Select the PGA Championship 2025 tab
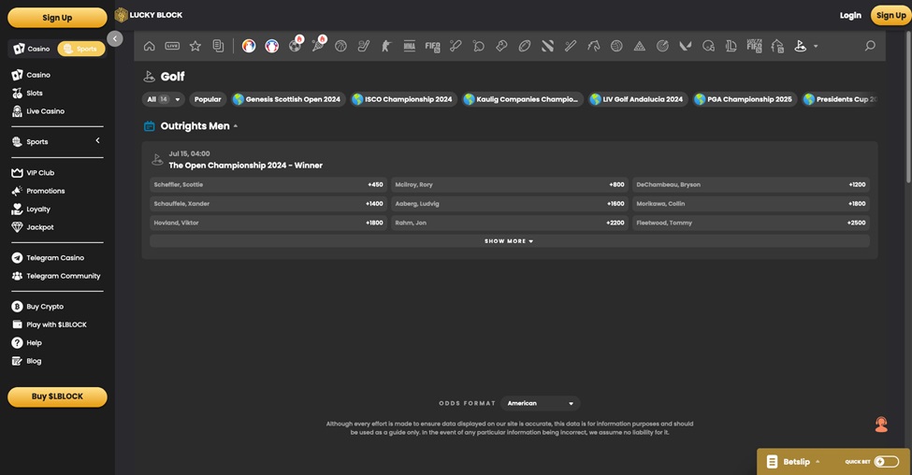The image size is (912, 475). point(743,99)
